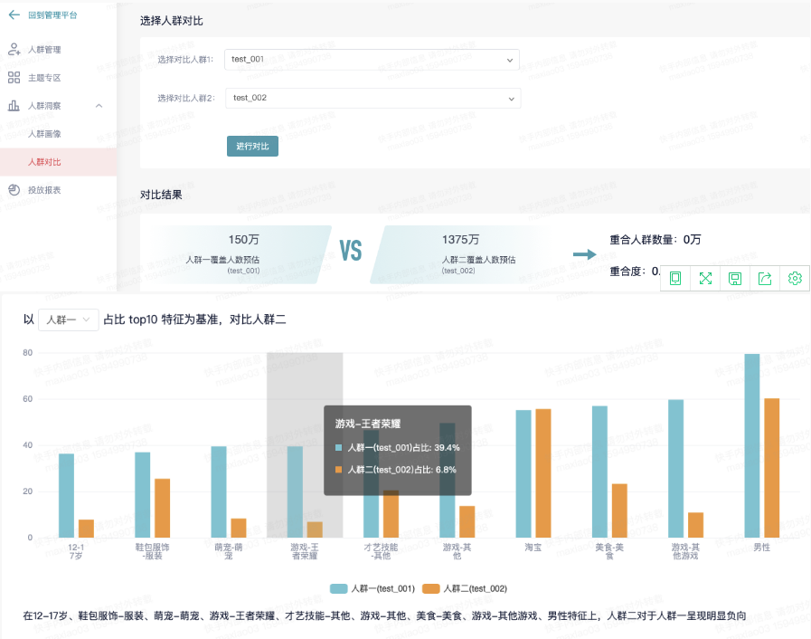
Task: Click the 人群管理 user icon
Action: pyautogui.click(x=14, y=49)
